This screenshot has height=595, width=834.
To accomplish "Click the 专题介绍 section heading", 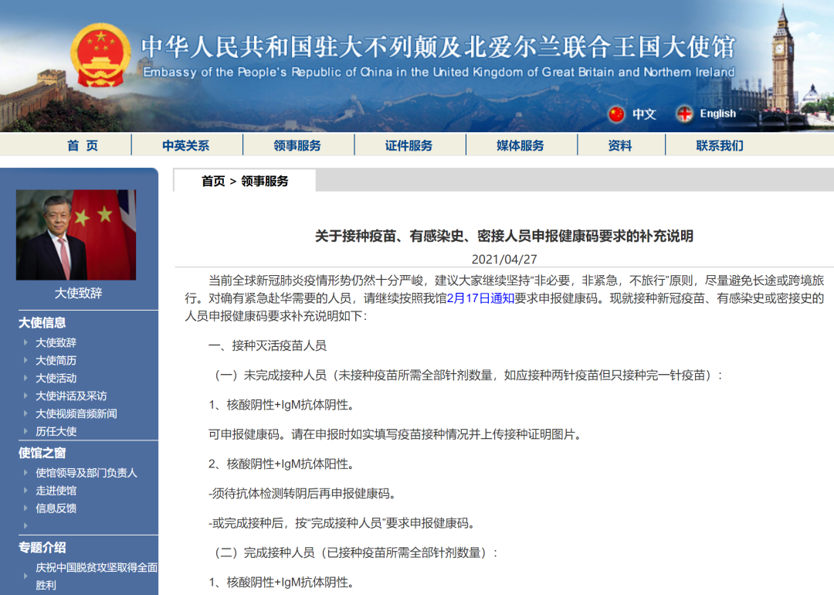I will 42,548.
